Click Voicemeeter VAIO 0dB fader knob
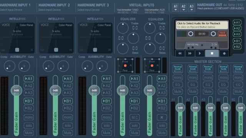 click(x=123, y=90)
